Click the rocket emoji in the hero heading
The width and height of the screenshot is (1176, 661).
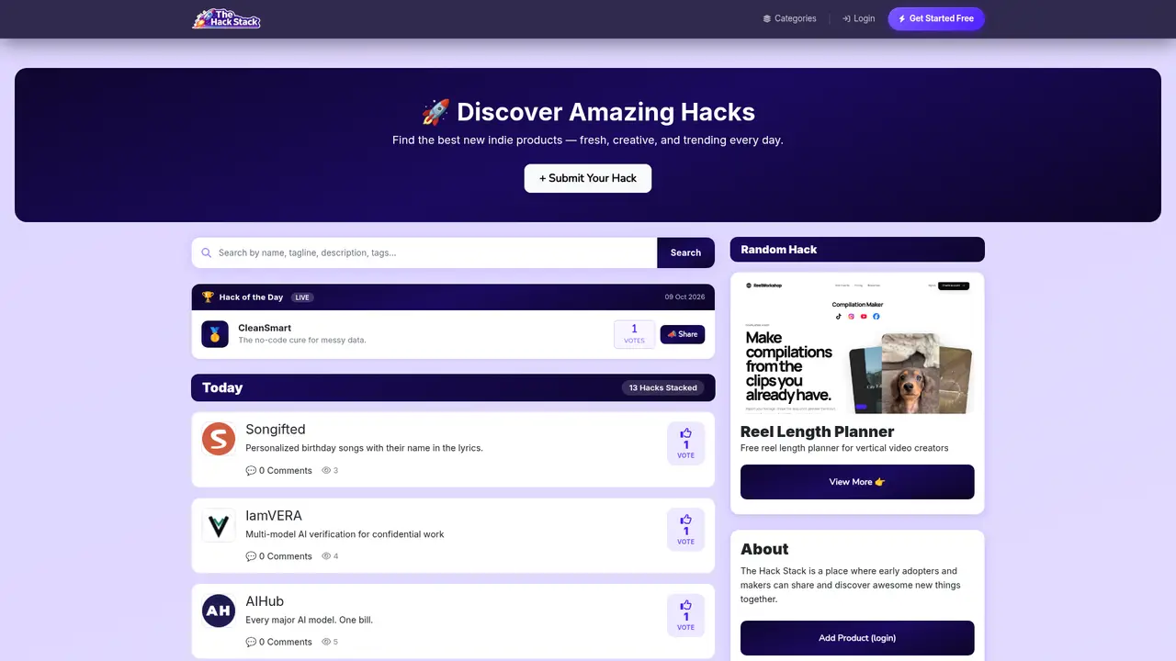[435, 112]
